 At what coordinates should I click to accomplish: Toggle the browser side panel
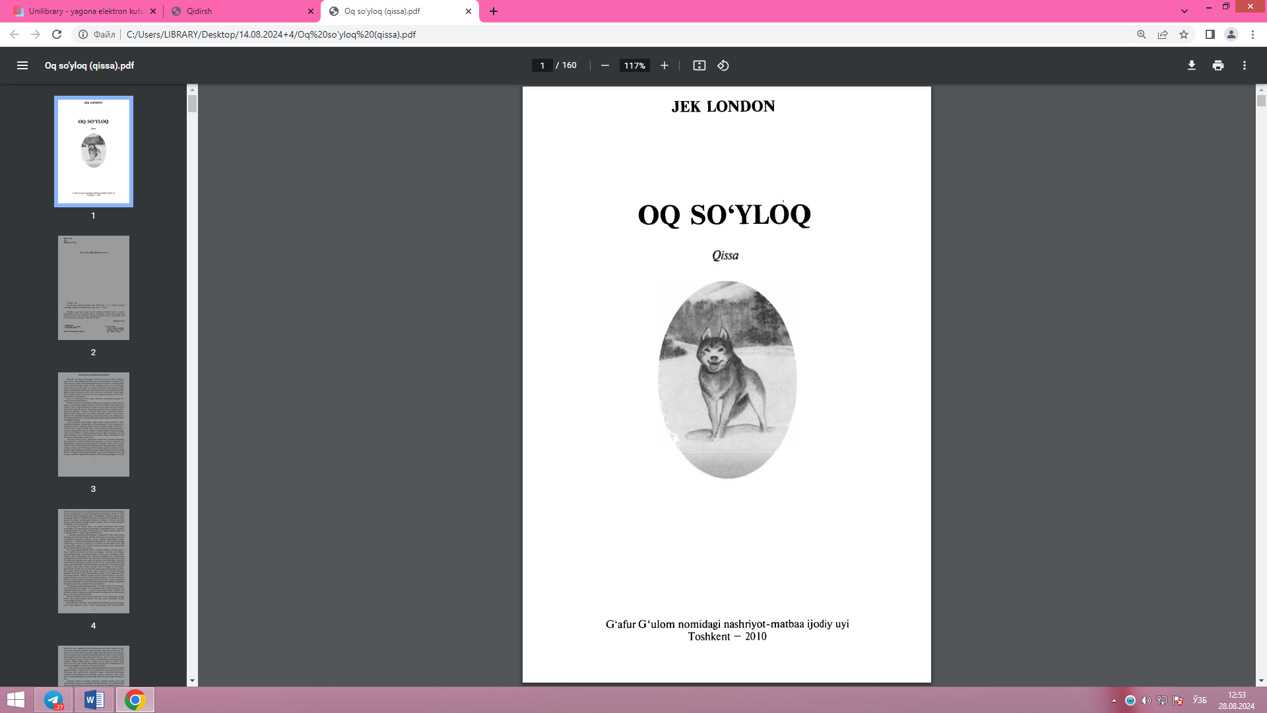[x=1210, y=34]
